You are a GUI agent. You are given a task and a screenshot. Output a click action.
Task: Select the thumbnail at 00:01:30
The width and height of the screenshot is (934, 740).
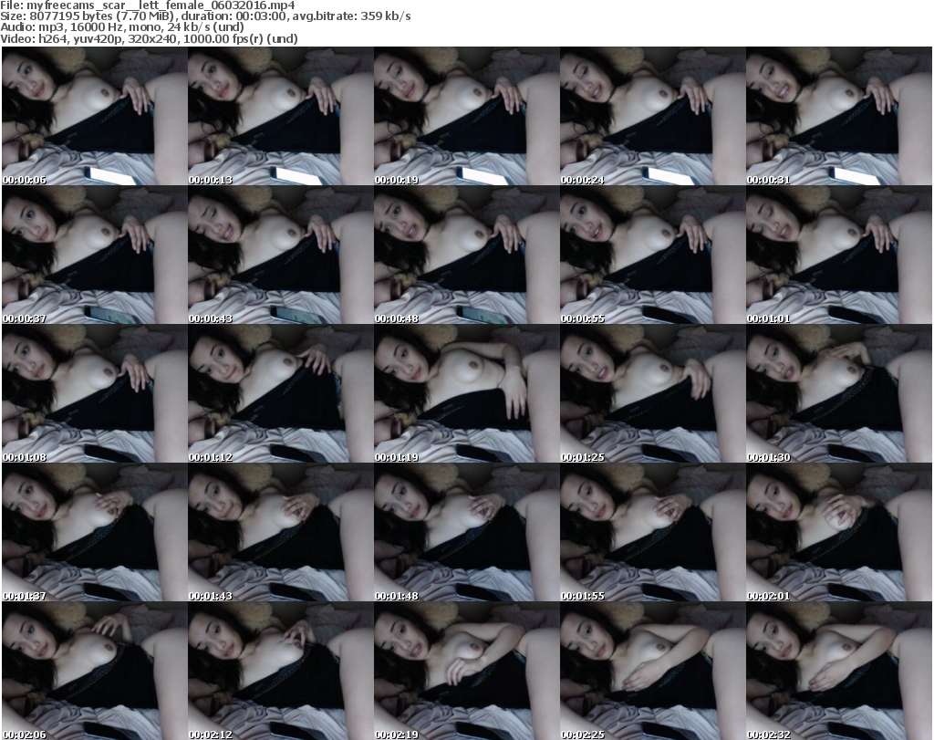(x=838, y=394)
